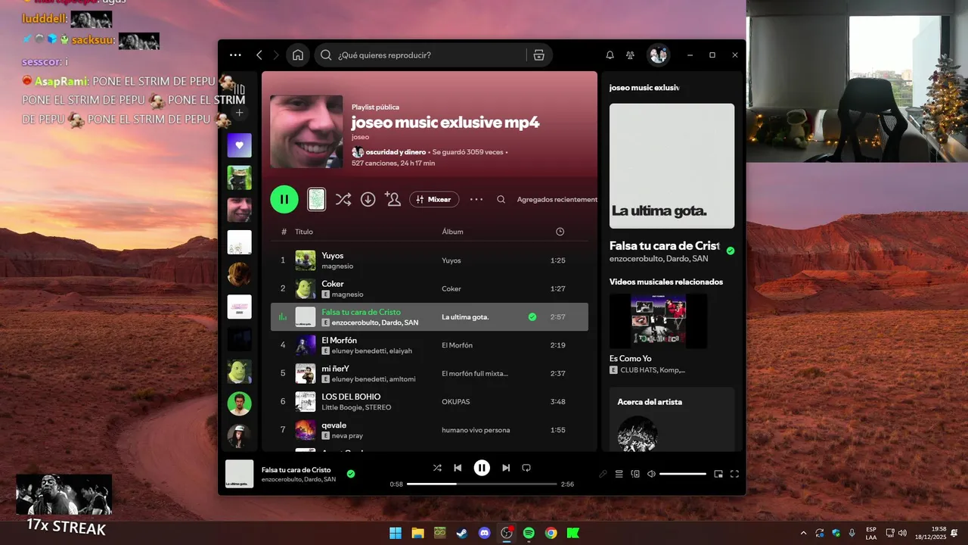Open Falsa tu cara de Cristo title in the right panel

point(664,246)
